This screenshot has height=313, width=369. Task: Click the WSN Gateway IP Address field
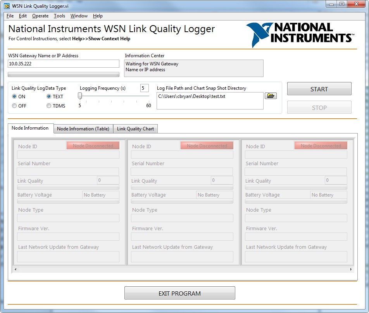coord(64,64)
